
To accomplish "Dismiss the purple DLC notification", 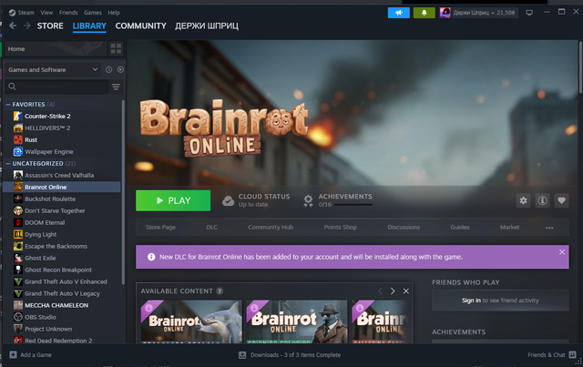I will [562, 251].
